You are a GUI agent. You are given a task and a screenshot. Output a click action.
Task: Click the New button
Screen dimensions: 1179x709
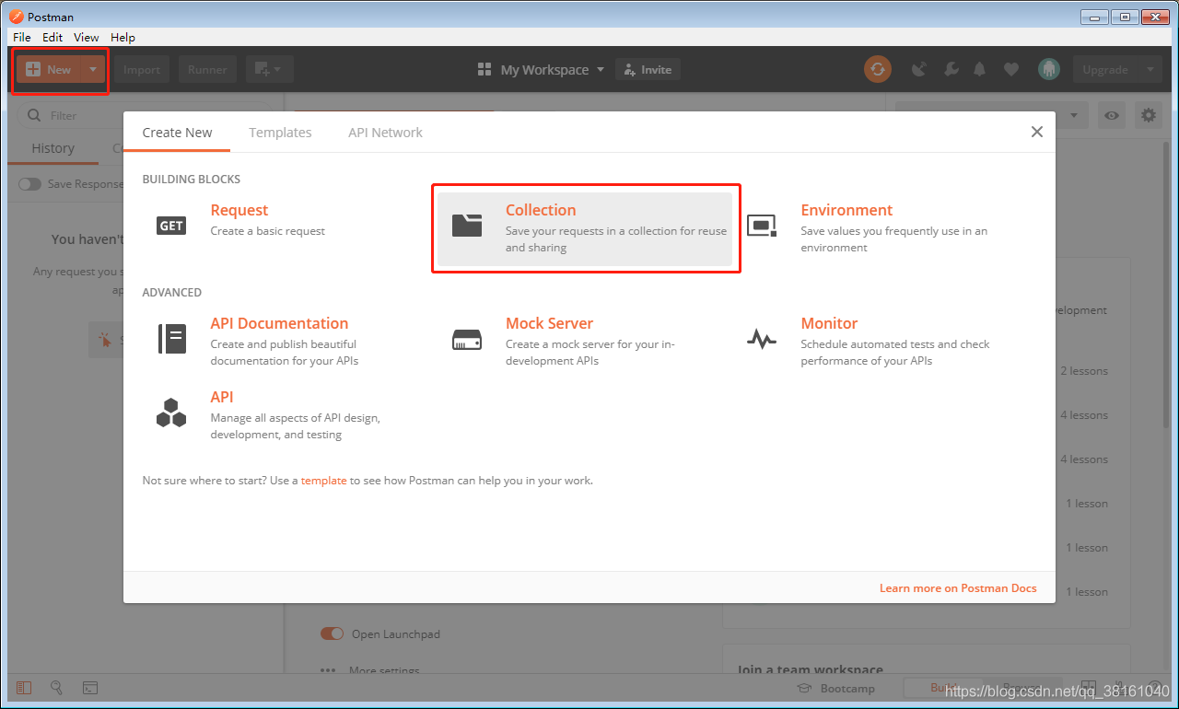tap(49, 69)
